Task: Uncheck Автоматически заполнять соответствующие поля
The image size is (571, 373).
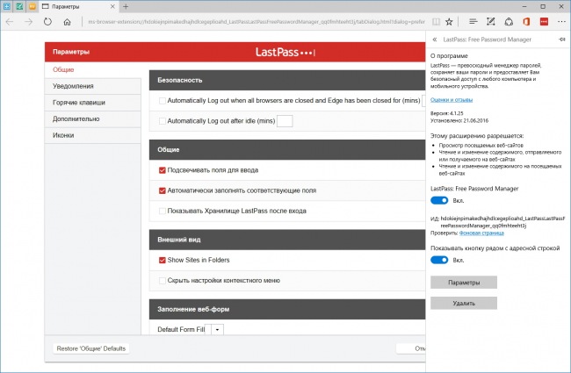Action: pyautogui.click(x=163, y=190)
